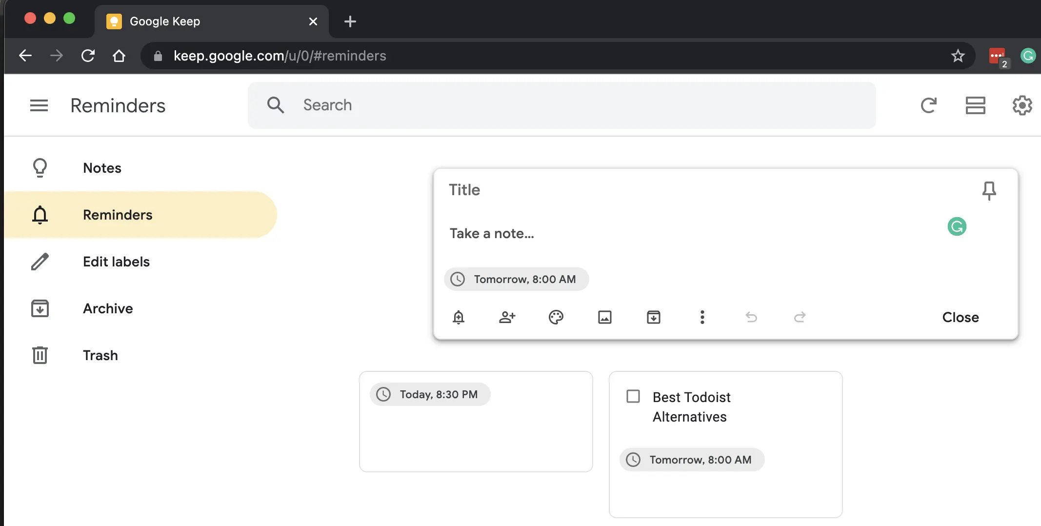
Task: Open Tomorrow 8:00 AM chip on Todoist note
Action: (692, 460)
